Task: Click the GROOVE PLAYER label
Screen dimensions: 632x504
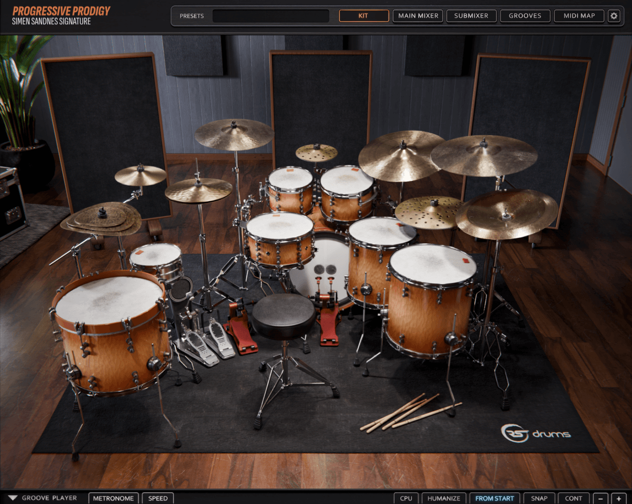Action: pos(49,498)
